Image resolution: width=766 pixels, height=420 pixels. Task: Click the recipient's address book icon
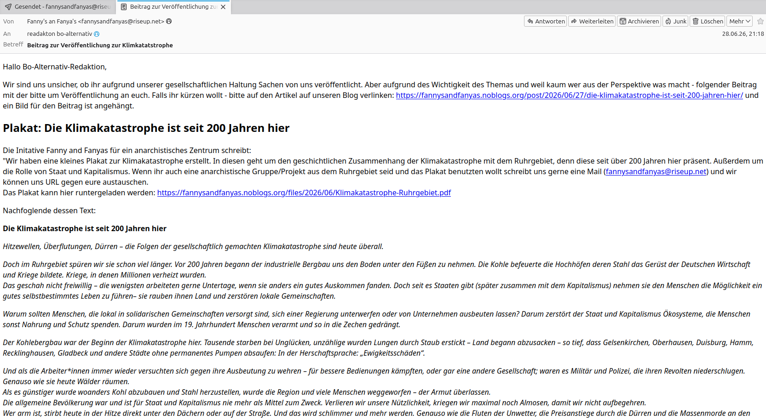tap(97, 34)
